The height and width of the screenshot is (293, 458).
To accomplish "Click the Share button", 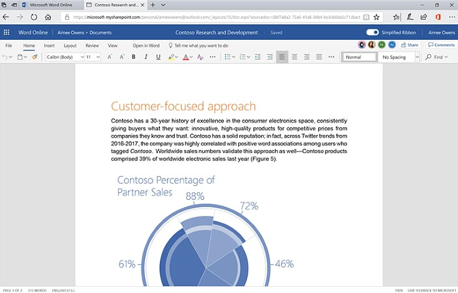I will point(409,45).
